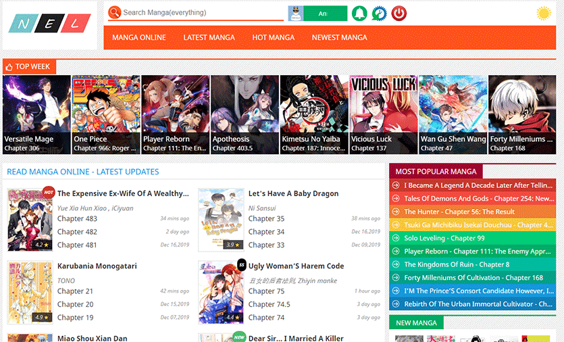Open Tsuki Ga Michibiku Isekai Douchuu entry
The width and height of the screenshot is (564, 342).
click(x=473, y=225)
